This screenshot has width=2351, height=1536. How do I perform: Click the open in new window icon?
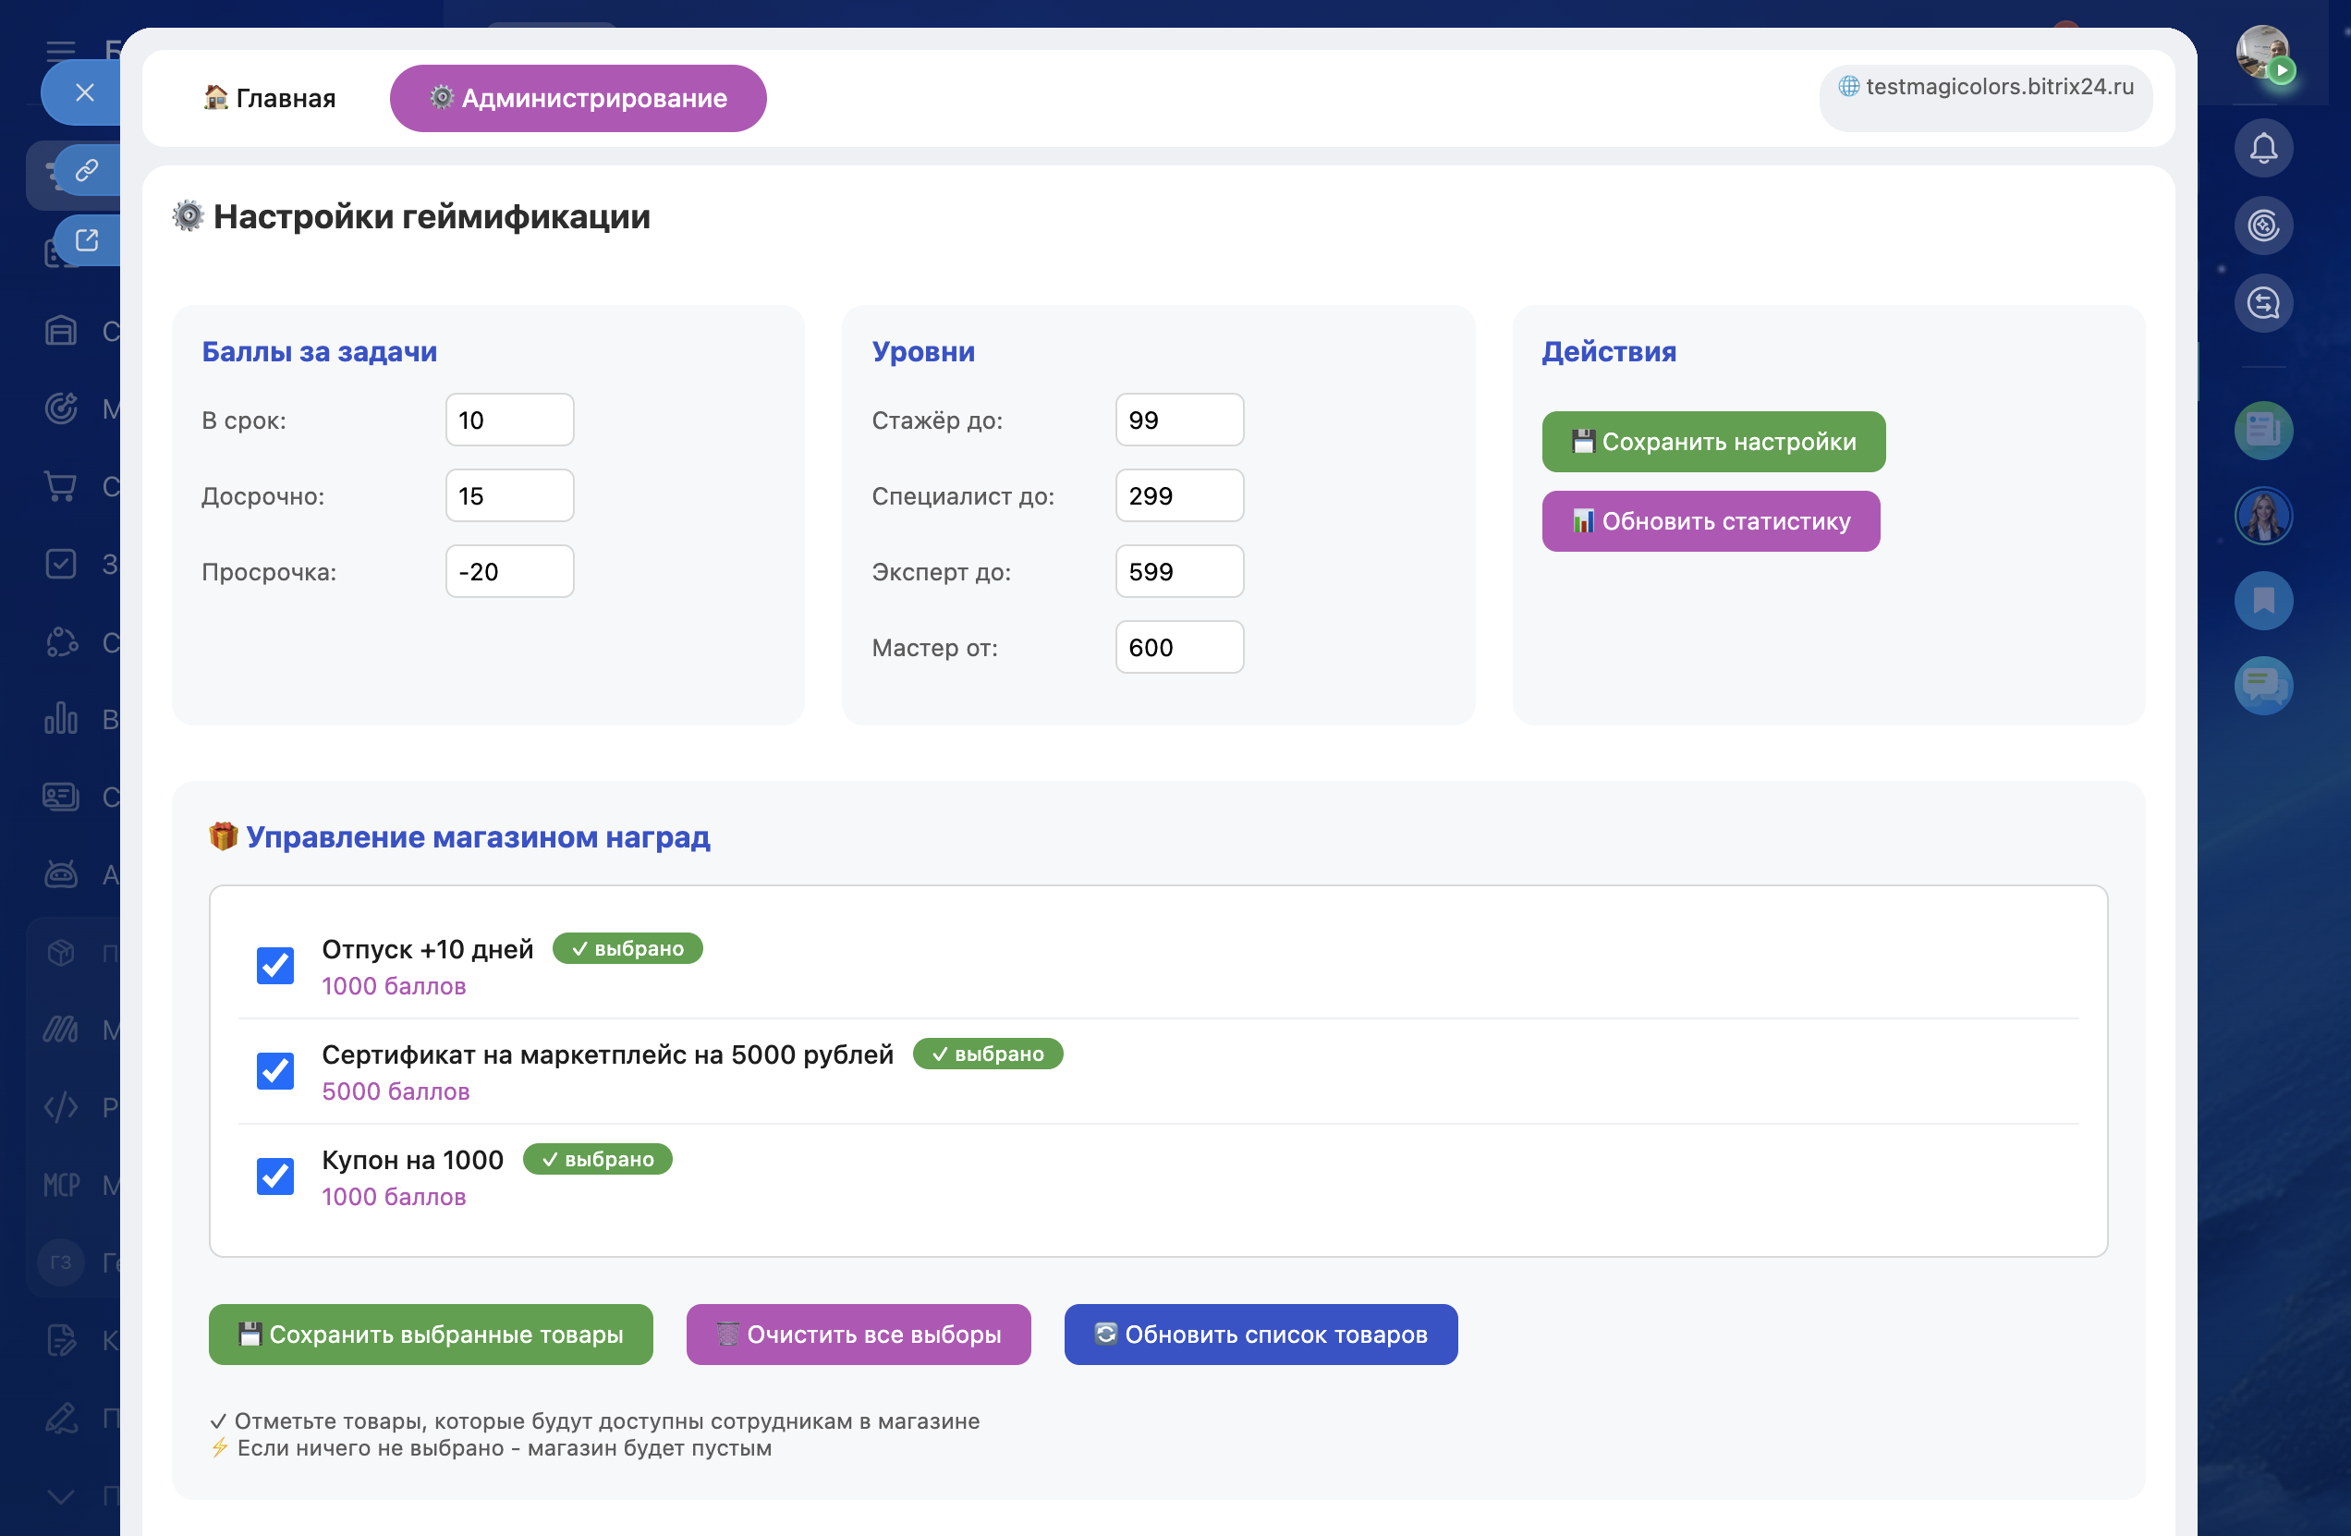pos(87,240)
